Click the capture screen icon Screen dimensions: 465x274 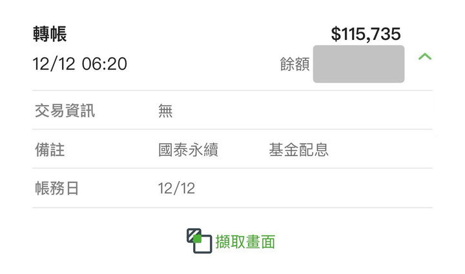199,241
